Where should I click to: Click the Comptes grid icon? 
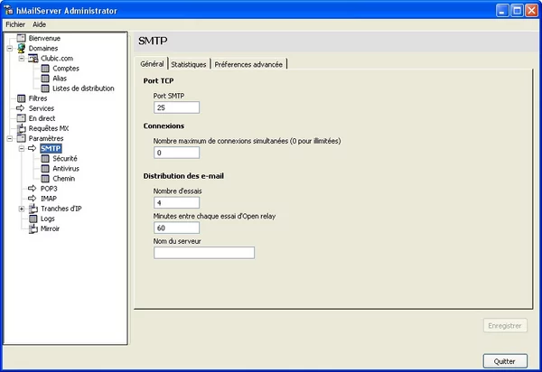click(45, 68)
